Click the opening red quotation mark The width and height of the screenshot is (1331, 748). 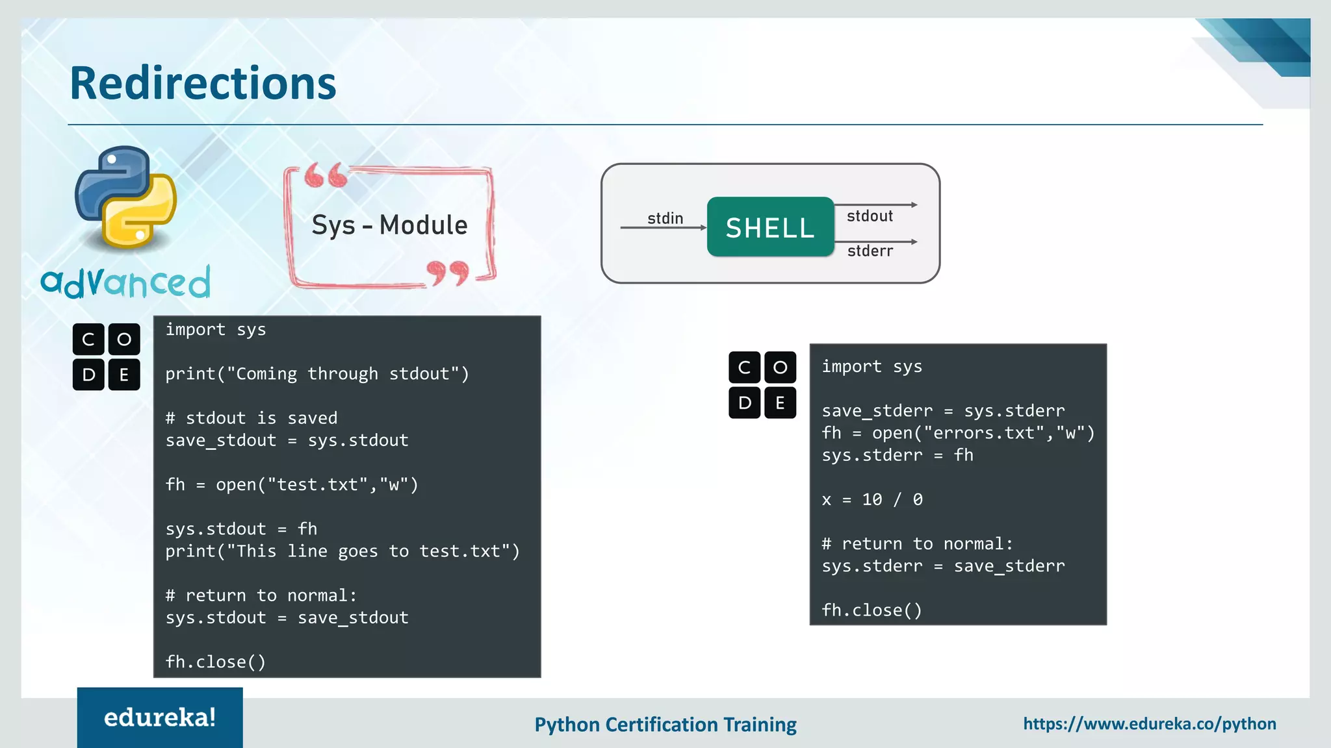click(326, 175)
